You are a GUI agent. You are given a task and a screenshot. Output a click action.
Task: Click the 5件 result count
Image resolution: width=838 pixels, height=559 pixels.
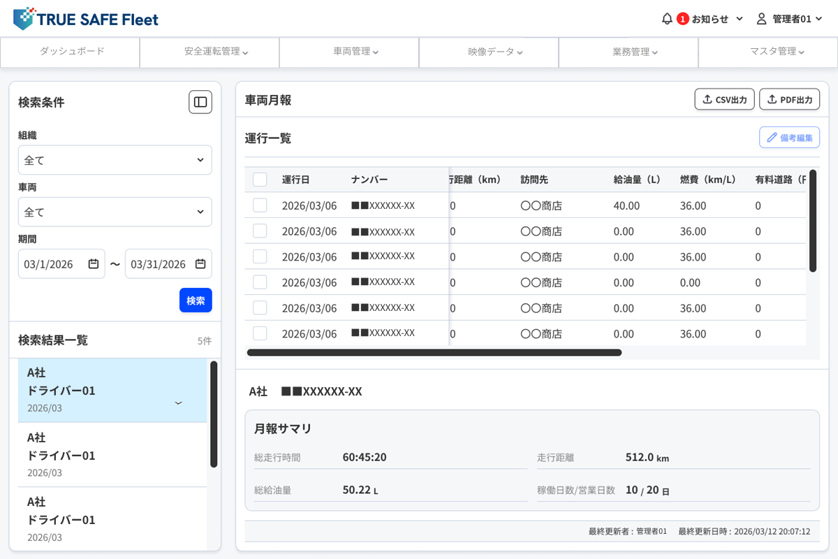[x=205, y=341]
